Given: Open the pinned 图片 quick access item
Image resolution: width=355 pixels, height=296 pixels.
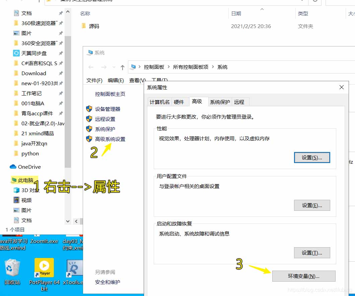Looking at the screenshot, I should (x=23, y=33).
